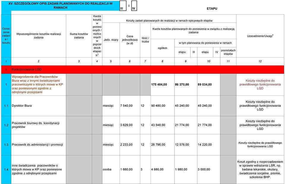The image size is (285, 184).
Task: Click the value 89 034,00
Action: tap(205, 84)
